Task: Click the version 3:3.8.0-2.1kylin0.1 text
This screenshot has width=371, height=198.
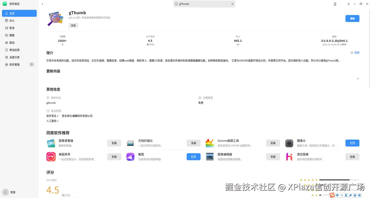Action: point(334,40)
